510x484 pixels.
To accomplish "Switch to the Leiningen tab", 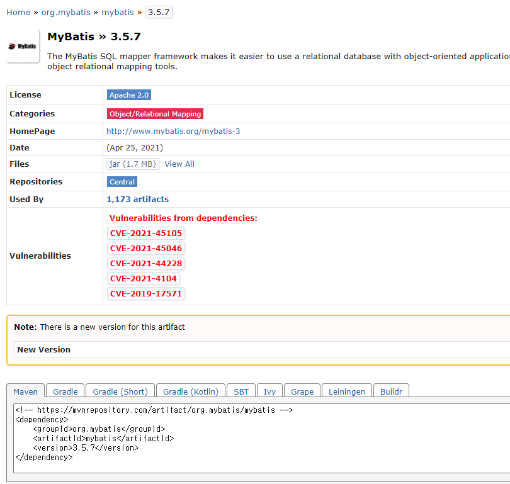I will click(x=347, y=391).
